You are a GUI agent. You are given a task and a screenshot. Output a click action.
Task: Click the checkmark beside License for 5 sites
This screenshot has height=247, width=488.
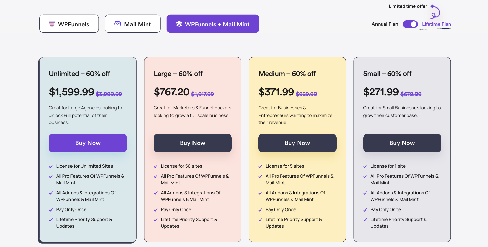(x=260, y=166)
